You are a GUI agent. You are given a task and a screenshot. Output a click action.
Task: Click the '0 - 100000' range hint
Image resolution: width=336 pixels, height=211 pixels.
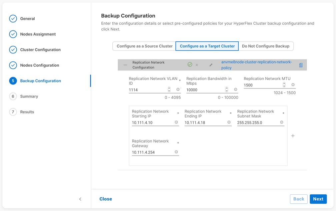228,97
